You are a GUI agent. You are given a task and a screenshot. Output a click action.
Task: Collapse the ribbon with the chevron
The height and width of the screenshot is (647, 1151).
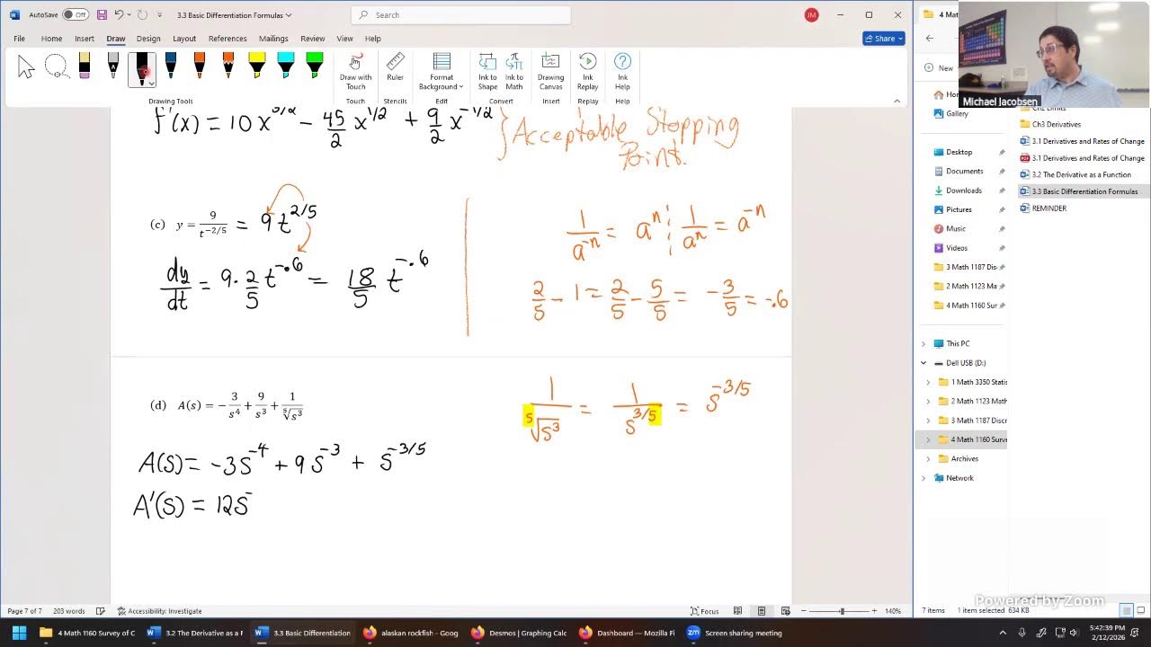click(897, 101)
